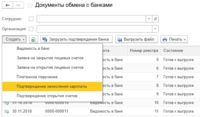Select Подтверждение открытия счетов menu item
Image resolution: width=200 pixels, height=117 pixels.
point(52,96)
